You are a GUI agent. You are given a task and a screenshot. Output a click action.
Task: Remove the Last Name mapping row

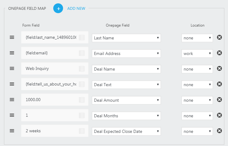(x=219, y=37)
